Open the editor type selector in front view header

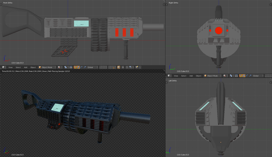click(4, 67)
